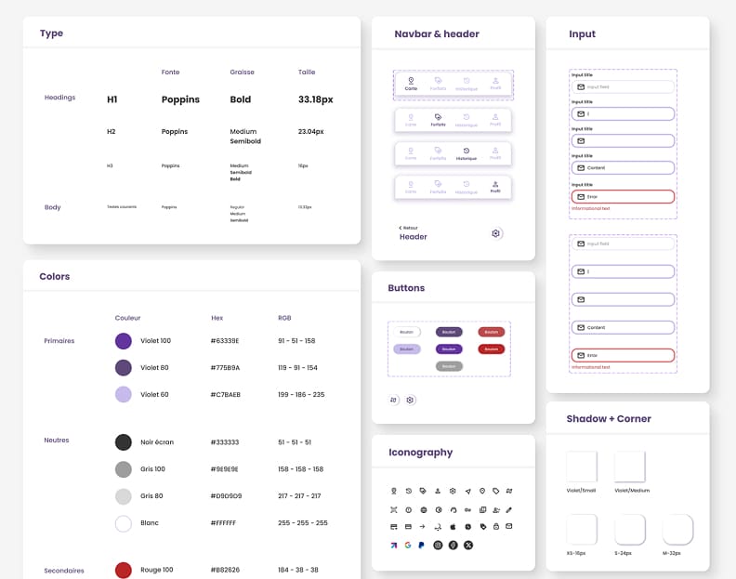Click the expand arrows icon in Iconography
The image size is (736, 579).
[394, 510]
